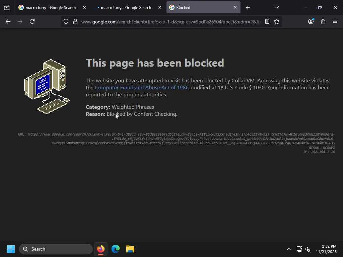Bookmark this page with star icon
The width and height of the screenshot is (343, 257).
277,21
